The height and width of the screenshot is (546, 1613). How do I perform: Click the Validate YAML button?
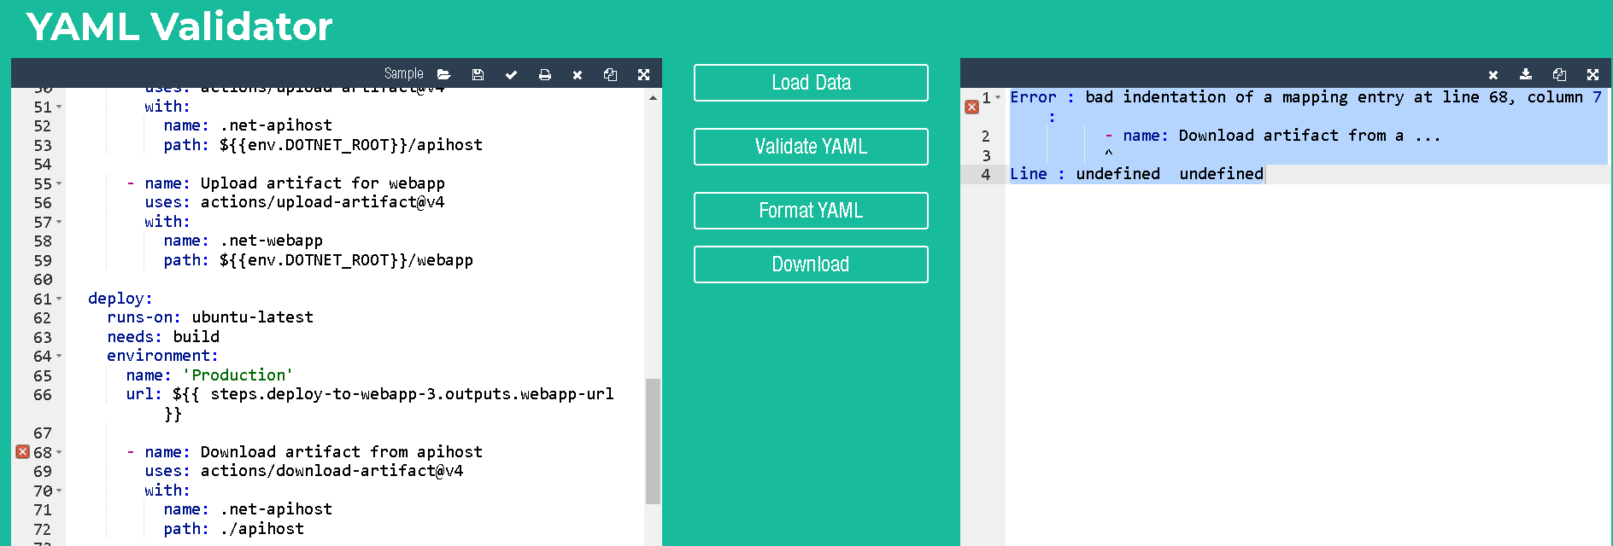click(x=810, y=147)
